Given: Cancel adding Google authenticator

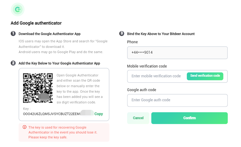Looking at the screenshot, I should (x=138, y=118).
